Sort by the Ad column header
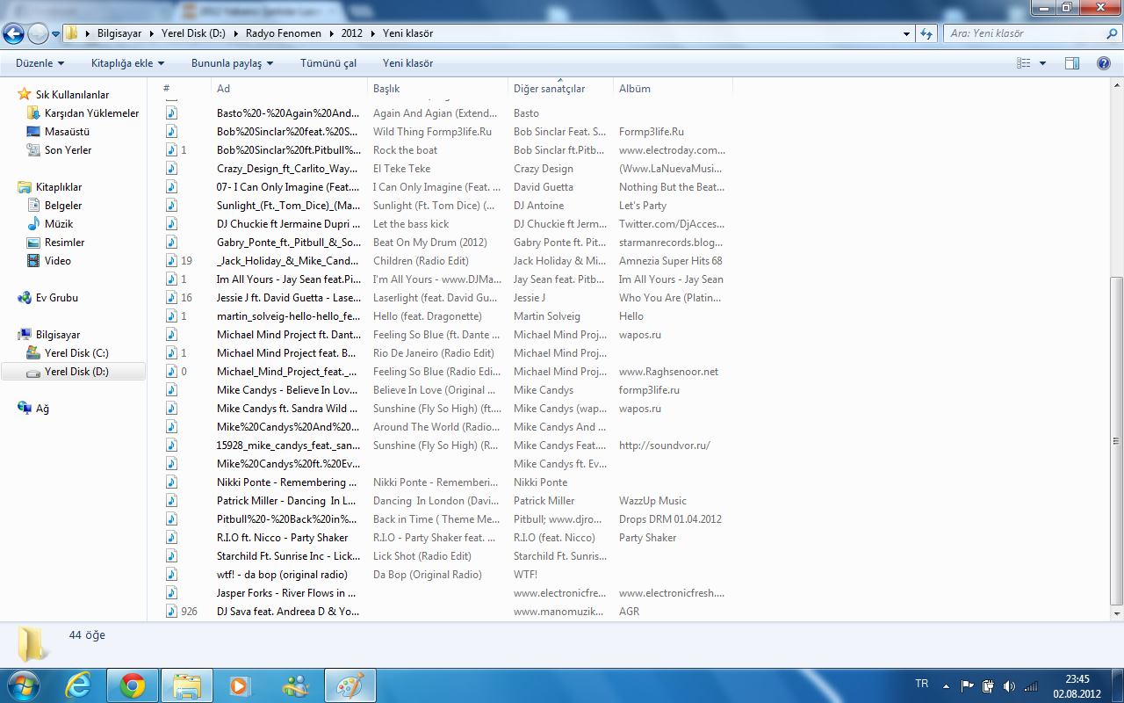This screenshot has width=1124, height=703. (x=289, y=89)
